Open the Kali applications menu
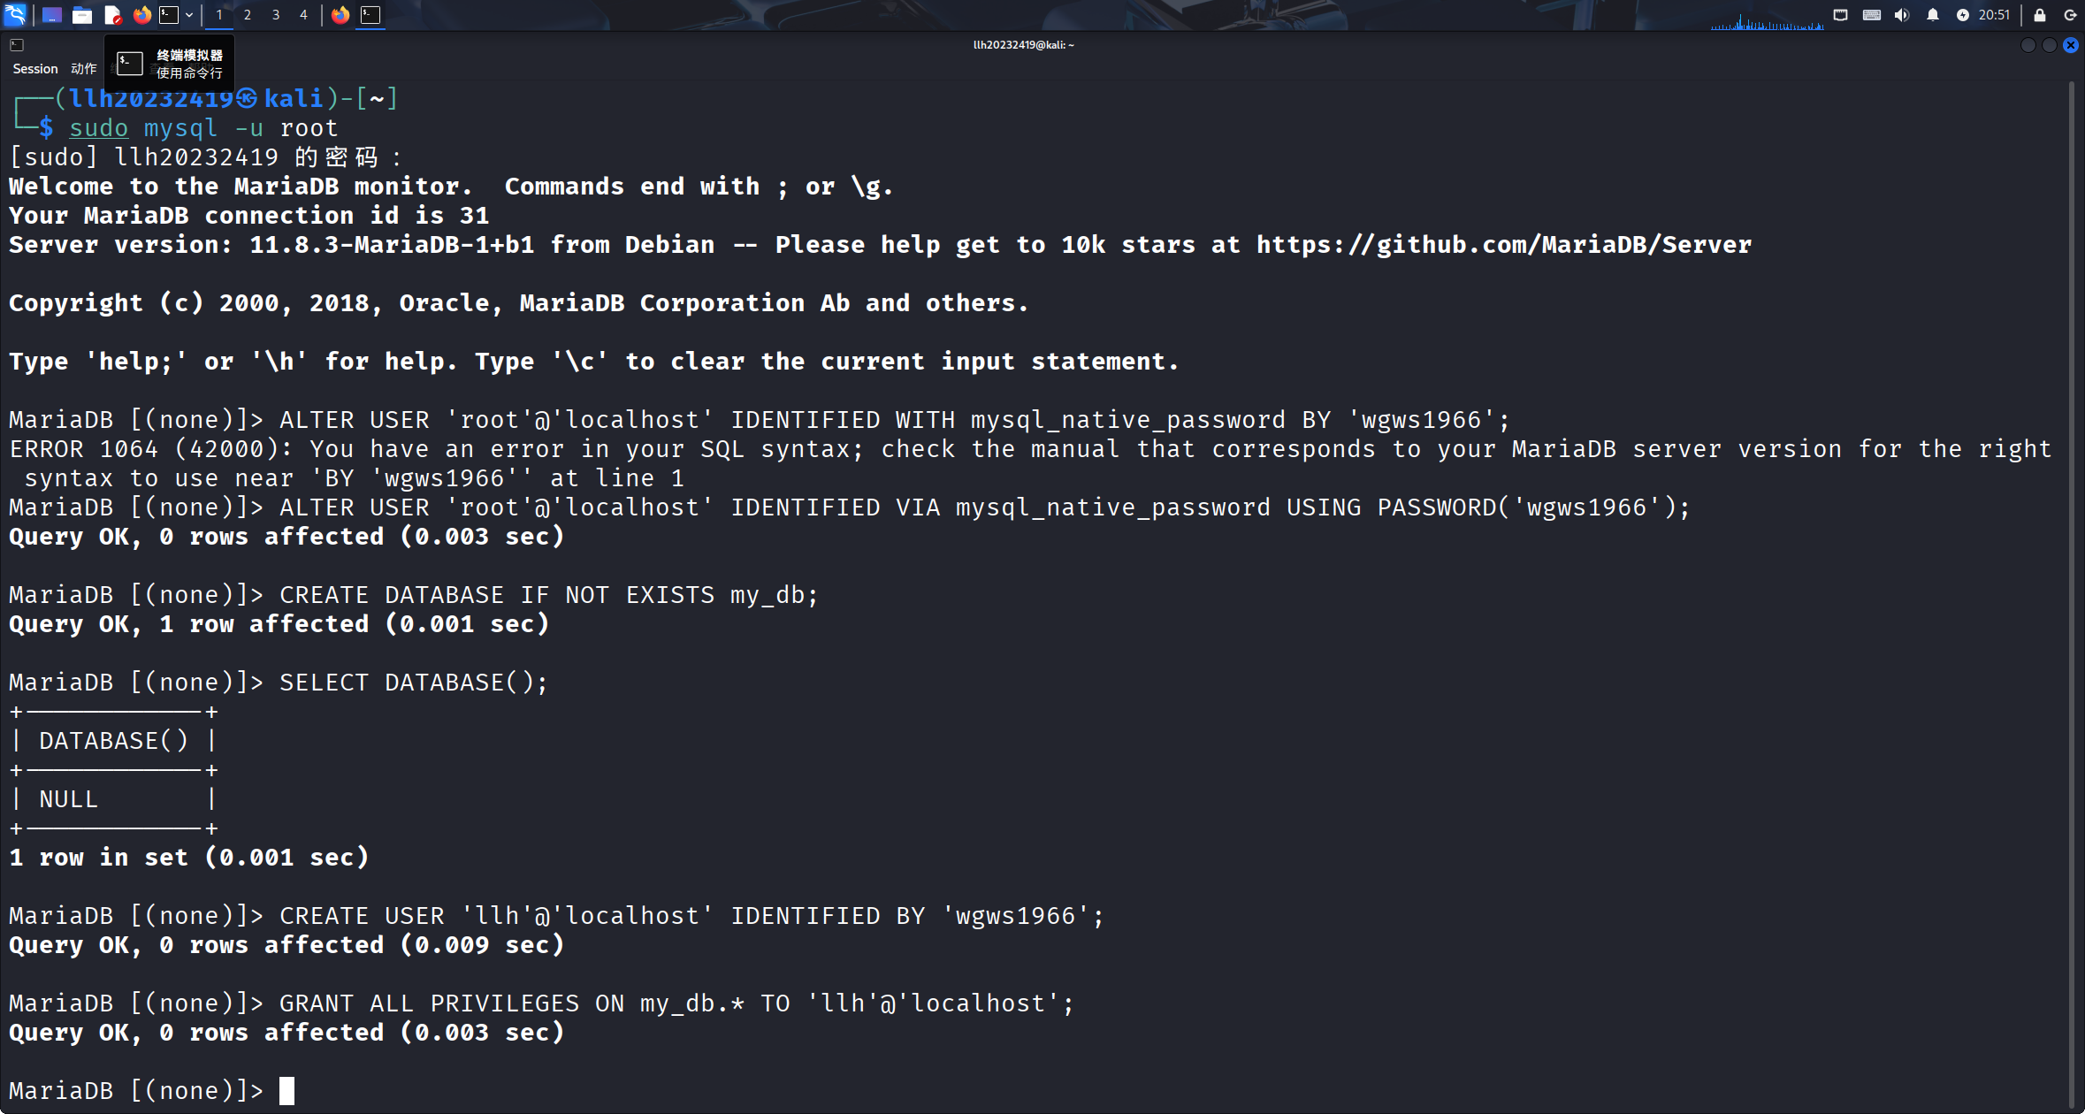The image size is (2085, 1114). (15, 15)
